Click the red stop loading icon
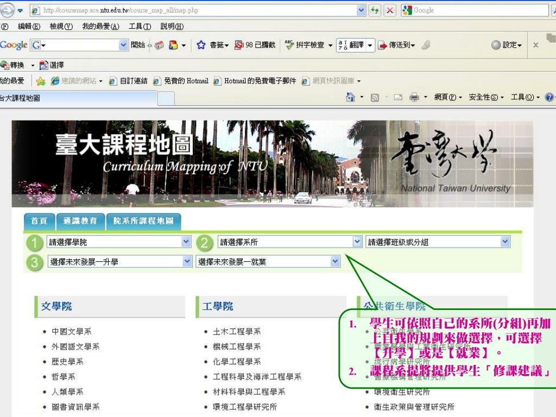The image size is (556, 417). pos(390,10)
